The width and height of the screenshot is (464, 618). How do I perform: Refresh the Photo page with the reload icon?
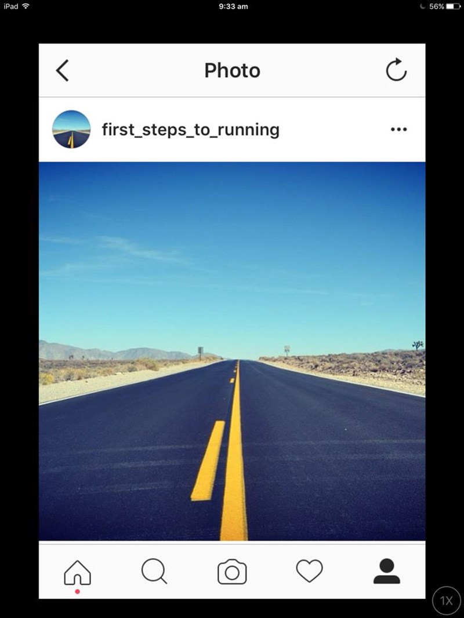(396, 70)
